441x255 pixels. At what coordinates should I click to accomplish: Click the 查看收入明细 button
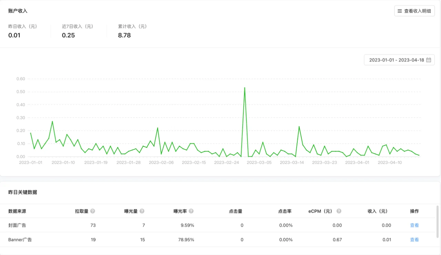coord(414,11)
